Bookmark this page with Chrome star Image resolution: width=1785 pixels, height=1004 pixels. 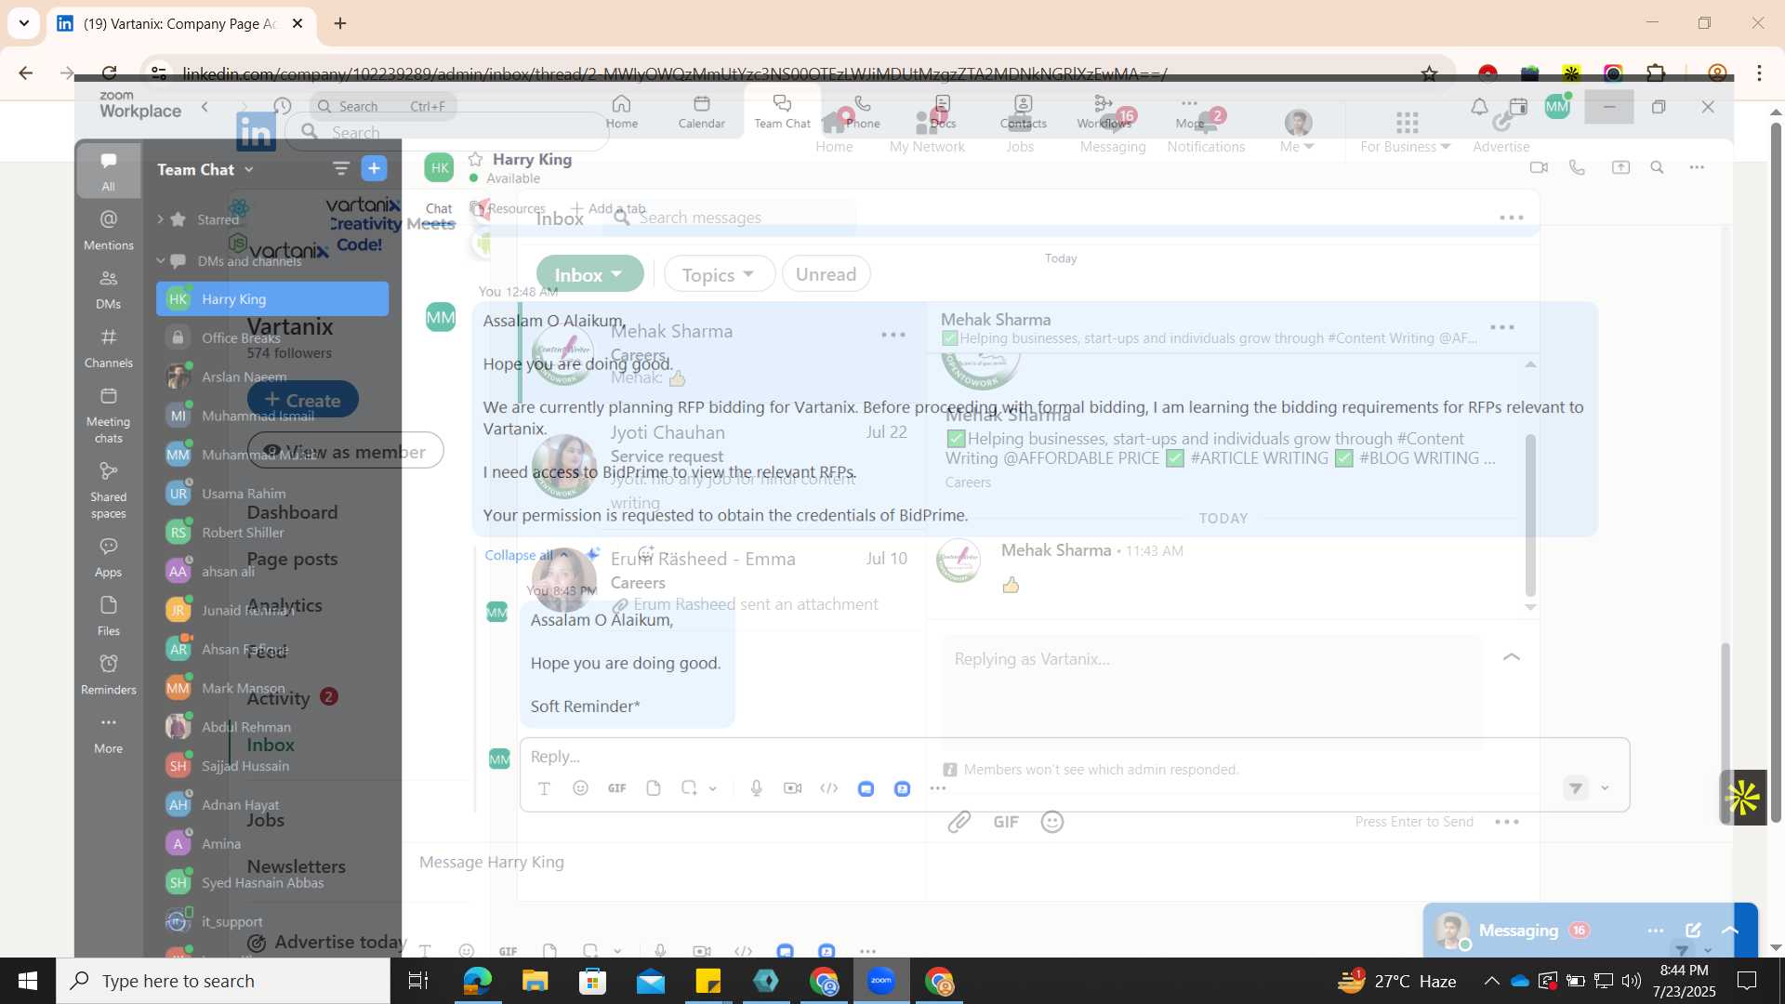coord(1430,73)
